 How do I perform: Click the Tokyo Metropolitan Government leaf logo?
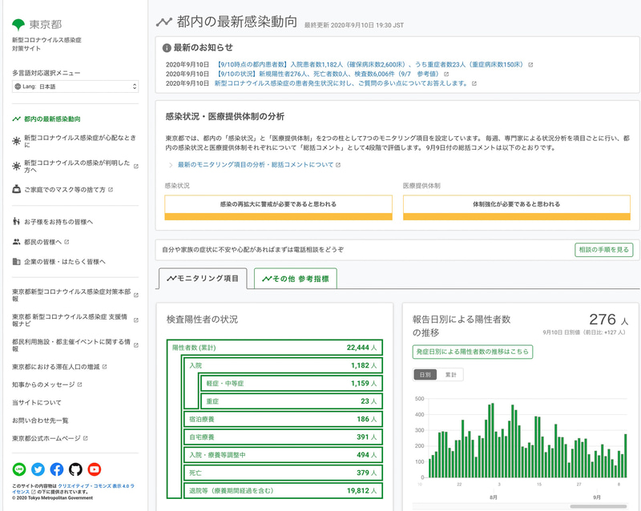[x=19, y=24]
